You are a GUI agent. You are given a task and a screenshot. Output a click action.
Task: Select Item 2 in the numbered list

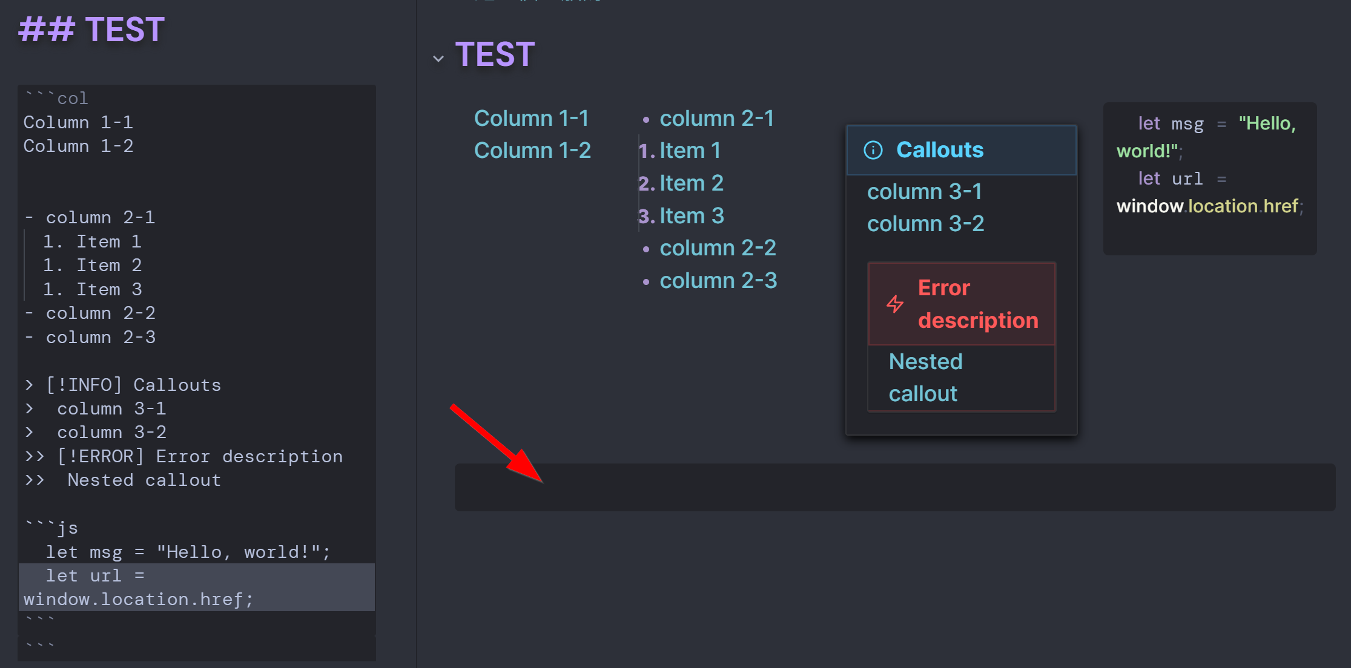click(x=692, y=182)
